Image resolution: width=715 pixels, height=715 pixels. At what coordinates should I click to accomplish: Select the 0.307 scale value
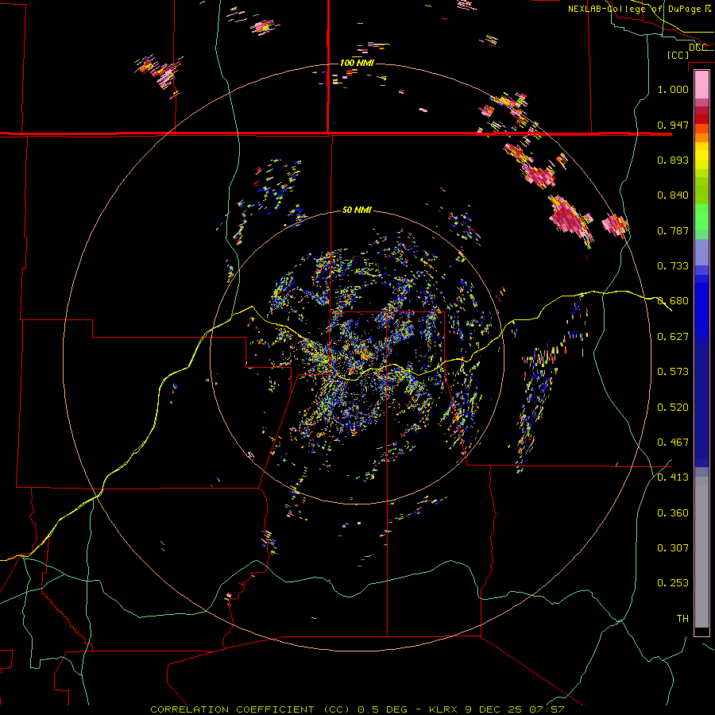(673, 548)
